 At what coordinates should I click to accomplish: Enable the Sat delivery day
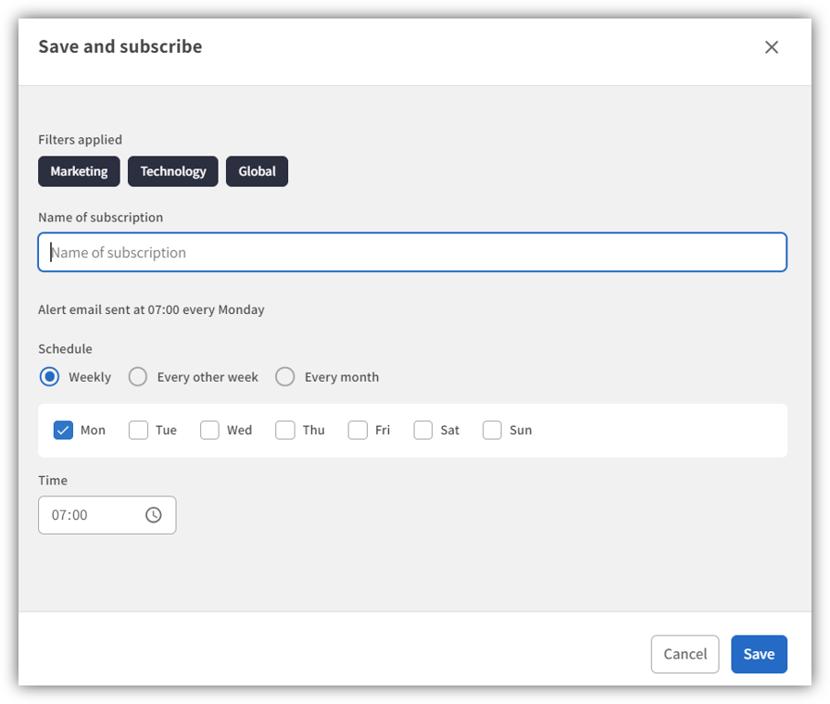pyautogui.click(x=422, y=430)
